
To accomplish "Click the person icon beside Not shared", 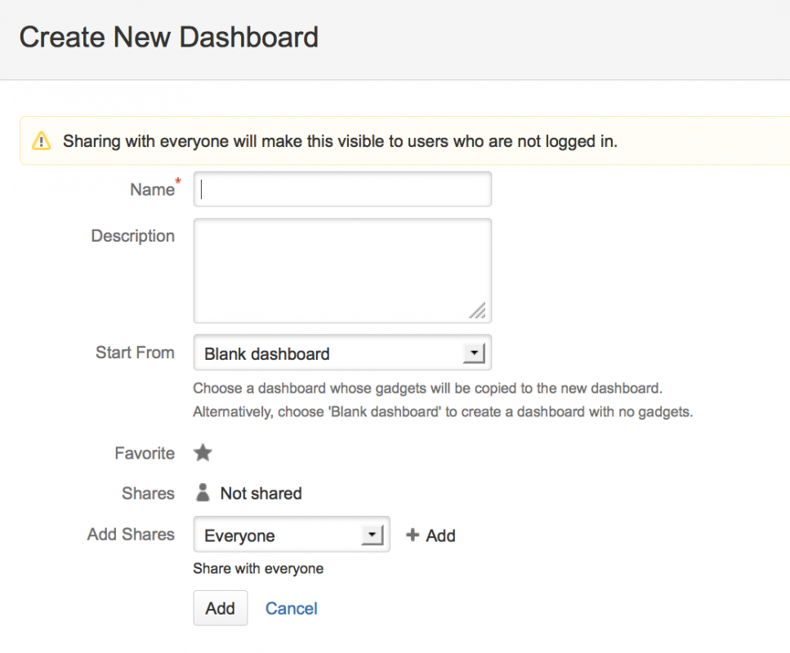I will [x=203, y=493].
